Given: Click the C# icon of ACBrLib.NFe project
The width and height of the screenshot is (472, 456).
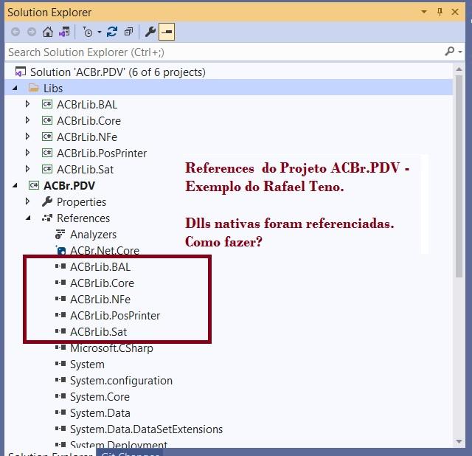Looking at the screenshot, I should click(47, 137).
